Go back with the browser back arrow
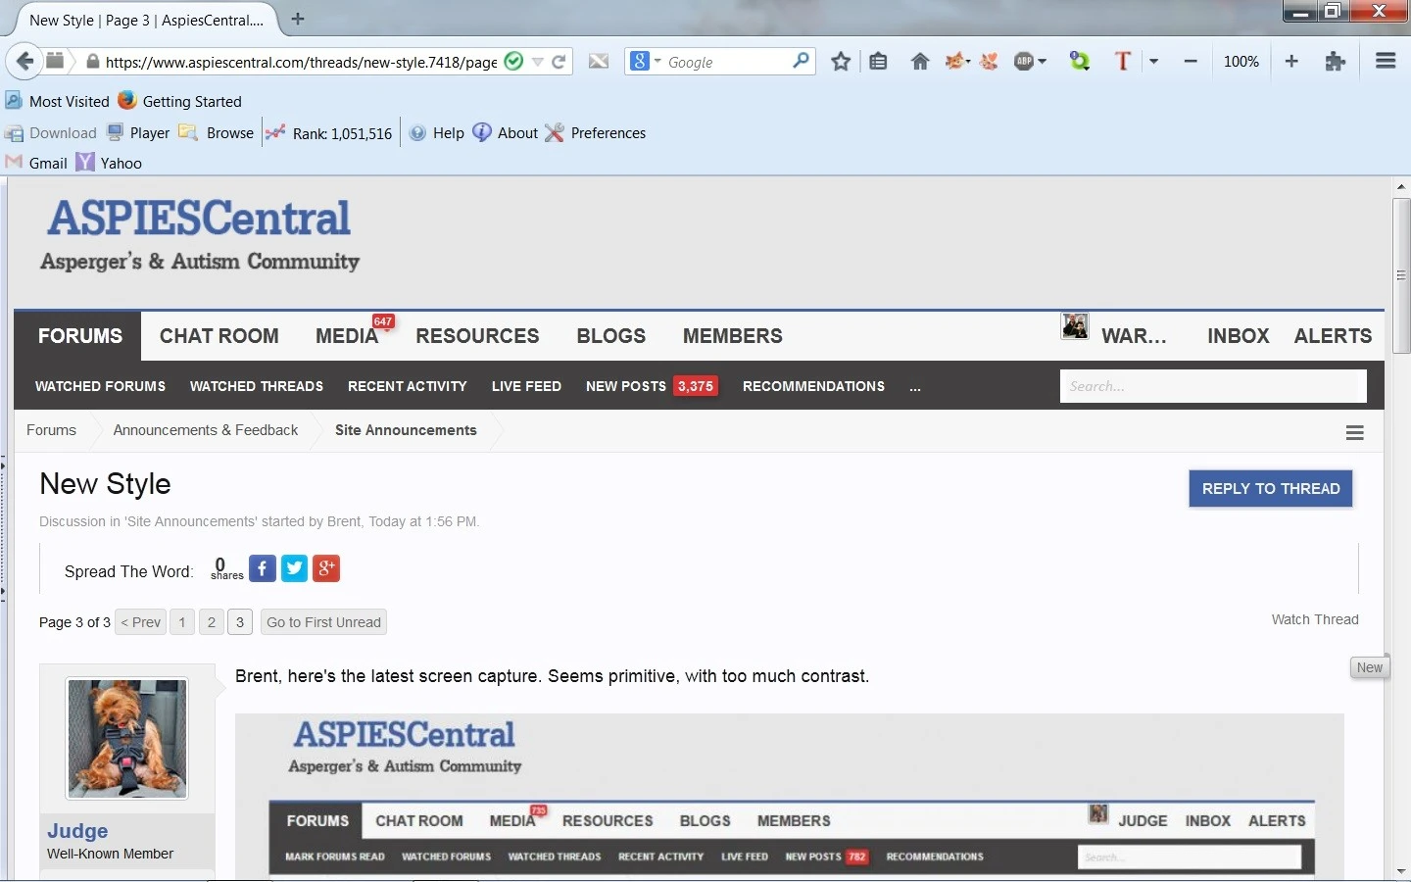1411x882 pixels. point(24,61)
